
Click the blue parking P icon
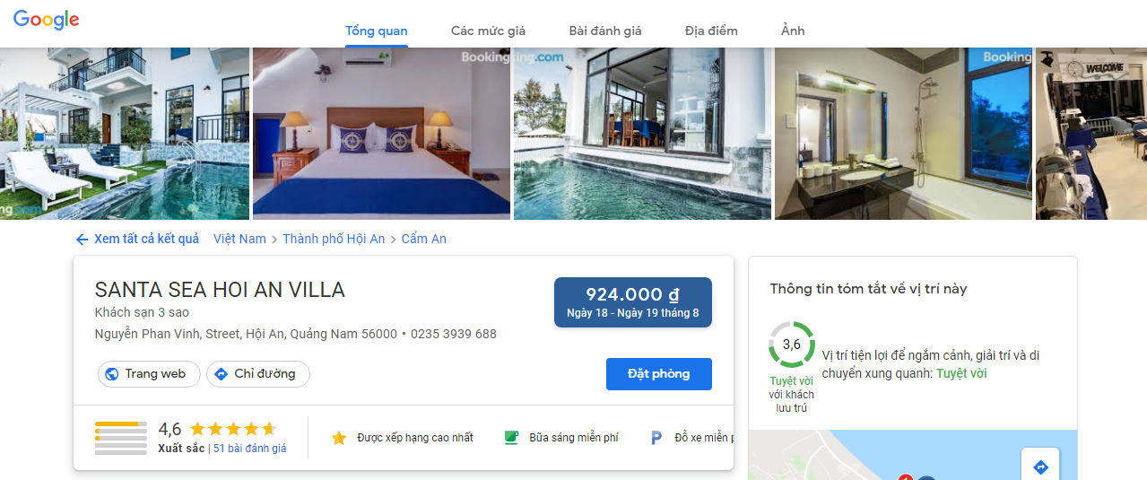[656, 438]
